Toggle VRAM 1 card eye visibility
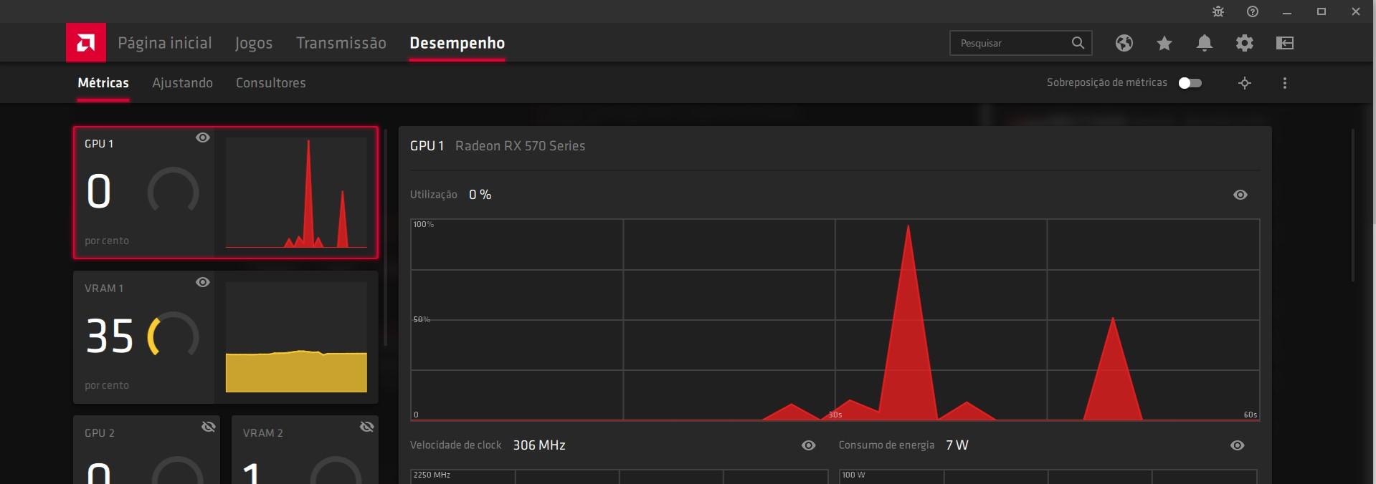 pos(203,282)
